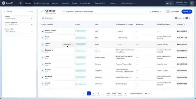Click the Columnas count badge
The image size is (196, 99).
186,18
